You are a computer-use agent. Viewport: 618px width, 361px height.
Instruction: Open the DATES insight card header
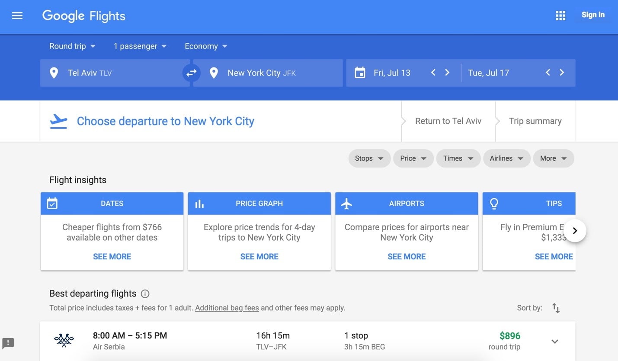point(112,203)
